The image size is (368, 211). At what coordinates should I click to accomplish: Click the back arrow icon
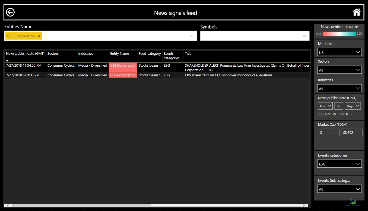pos(10,12)
